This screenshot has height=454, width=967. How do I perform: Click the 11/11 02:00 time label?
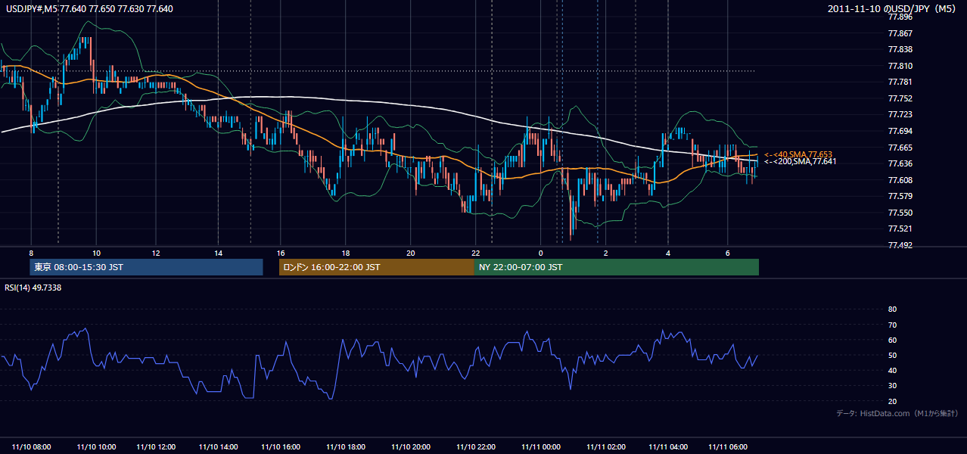coord(605,447)
